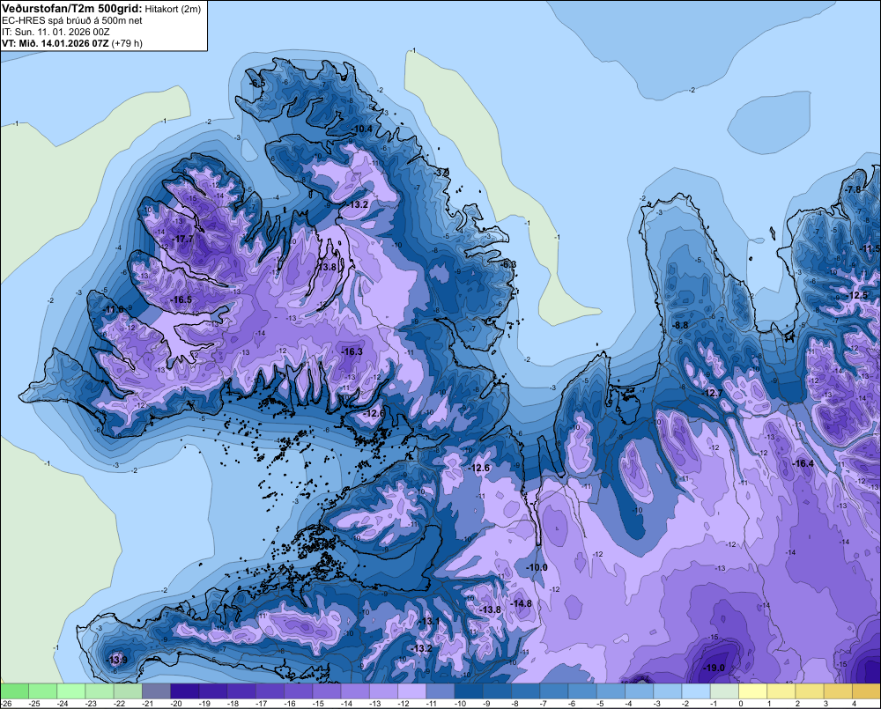
Task: Click the pale green legend swatch above -1
Action: (x=723, y=691)
